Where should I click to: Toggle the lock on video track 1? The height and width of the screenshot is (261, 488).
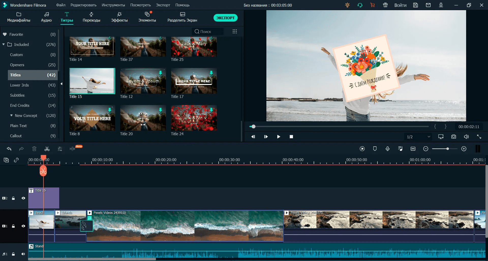point(13,226)
